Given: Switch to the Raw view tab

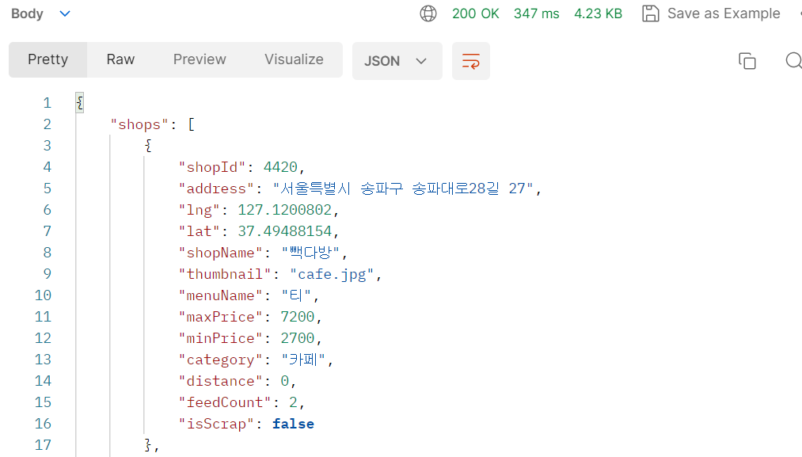Looking at the screenshot, I should (x=120, y=60).
